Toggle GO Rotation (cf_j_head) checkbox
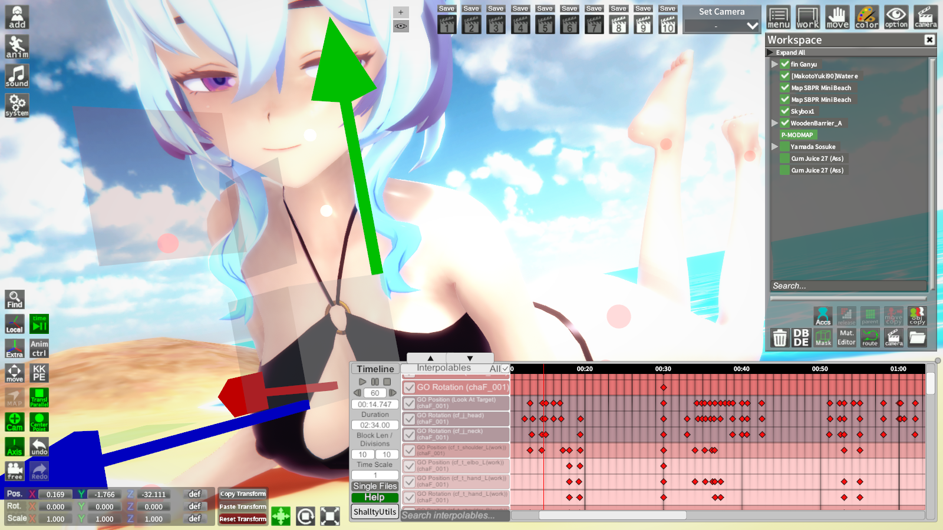943x530 pixels. 410,419
